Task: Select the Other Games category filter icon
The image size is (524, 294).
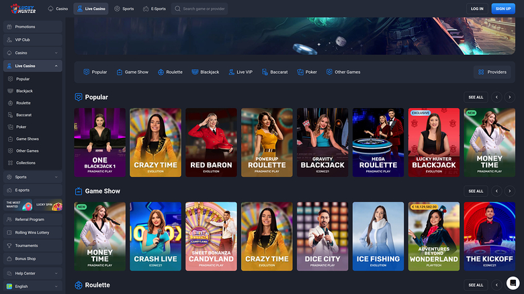Action: [x=329, y=72]
